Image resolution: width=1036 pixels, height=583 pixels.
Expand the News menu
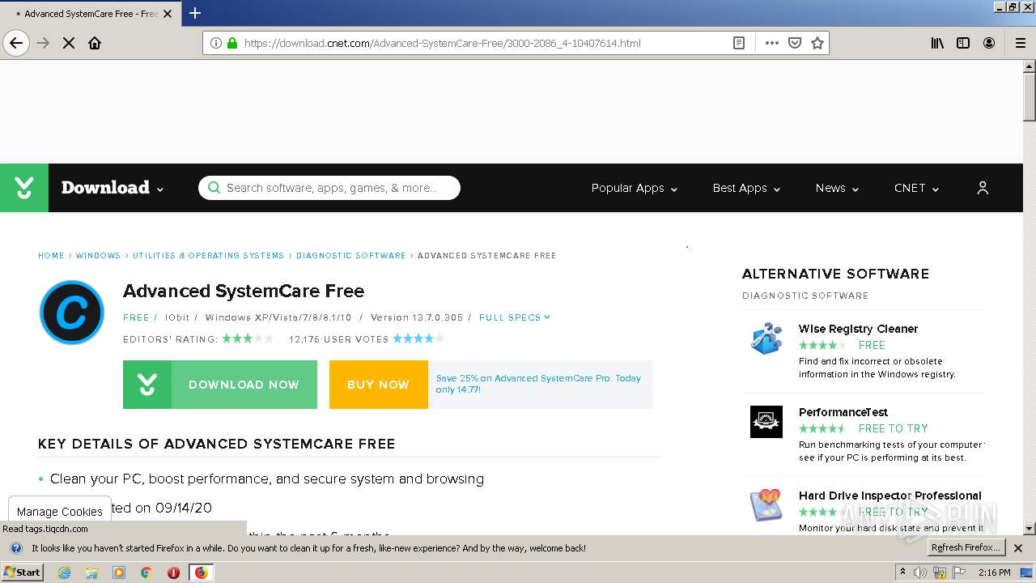[837, 188]
